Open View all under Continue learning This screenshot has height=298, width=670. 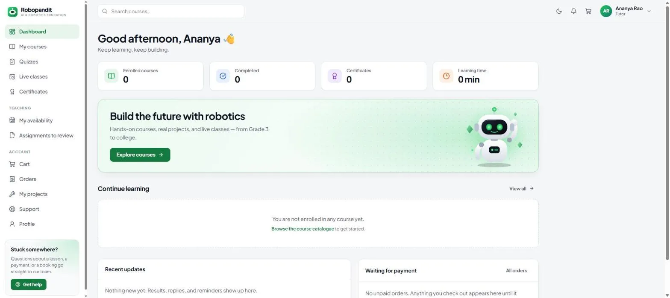[521, 189]
